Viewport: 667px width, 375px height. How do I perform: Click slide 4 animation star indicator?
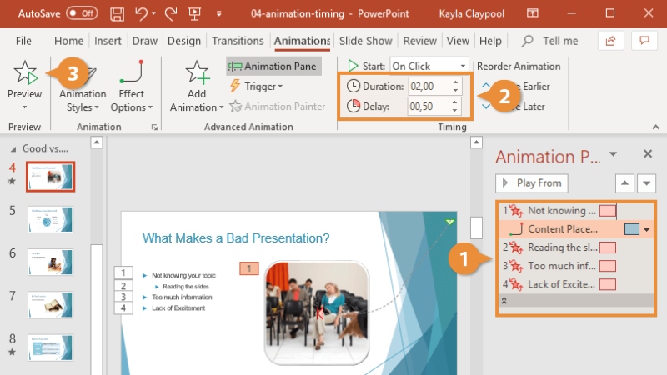point(12,181)
